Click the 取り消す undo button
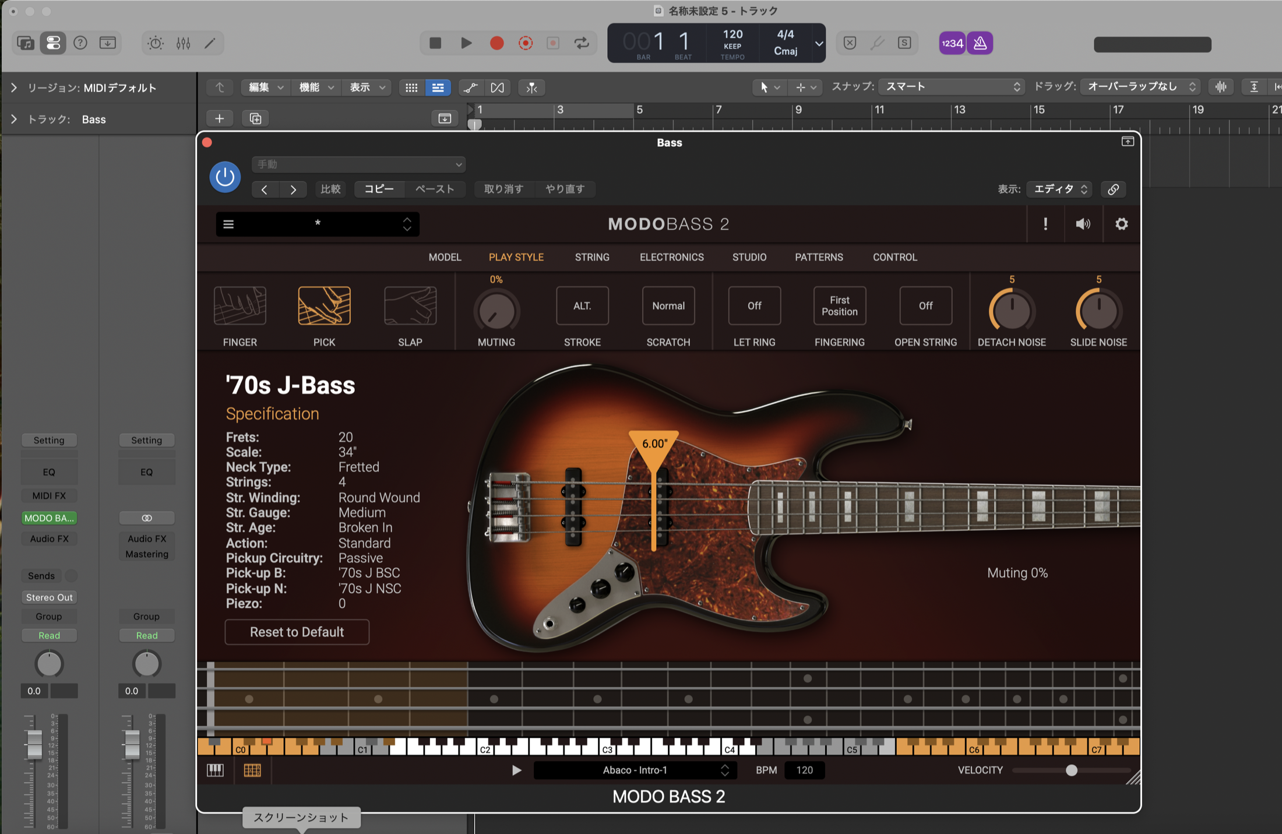The width and height of the screenshot is (1282, 834). click(x=503, y=189)
